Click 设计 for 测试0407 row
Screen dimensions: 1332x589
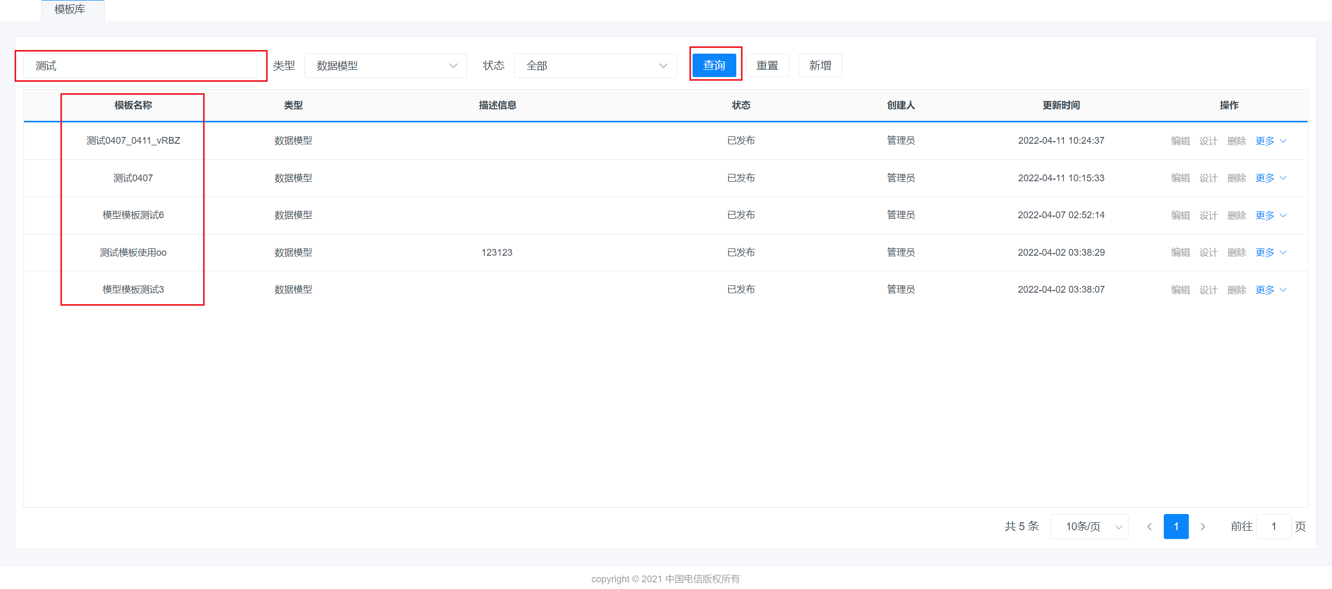pyautogui.click(x=1209, y=178)
